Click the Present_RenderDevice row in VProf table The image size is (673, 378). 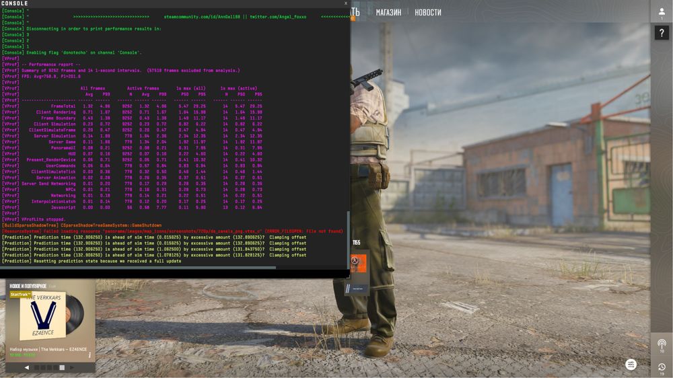132,159
